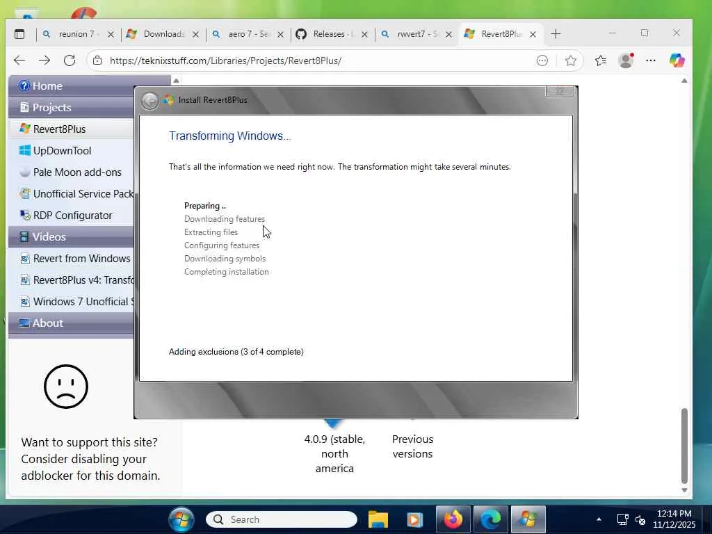The width and height of the screenshot is (712, 534).
Task: Close the 'rwvert7' search tab
Action: coord(449,35)
